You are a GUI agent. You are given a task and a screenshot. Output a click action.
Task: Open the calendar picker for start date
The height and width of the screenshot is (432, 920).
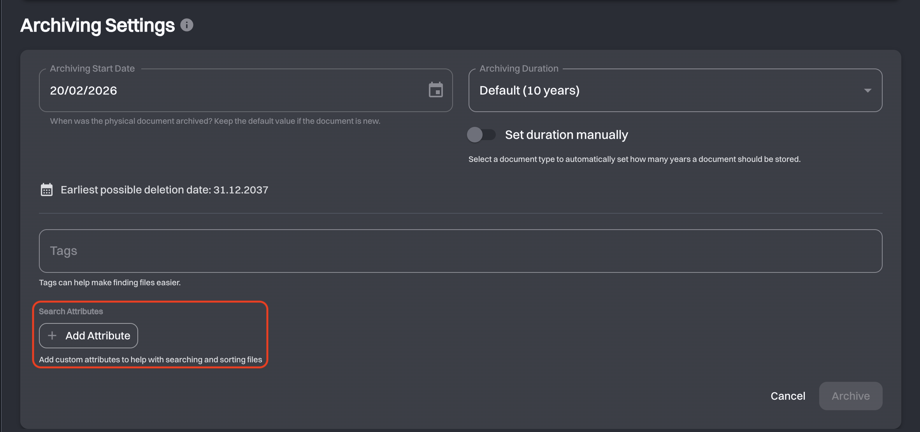point(435,90)
